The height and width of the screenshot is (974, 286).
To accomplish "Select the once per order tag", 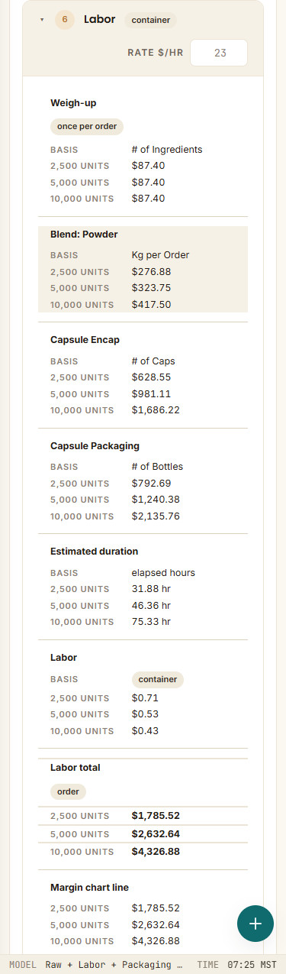I will click(x=87, y=127).
